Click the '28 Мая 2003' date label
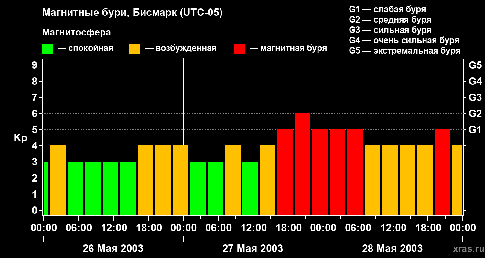This screenshot has width=485, height=258. coord(392,249)
